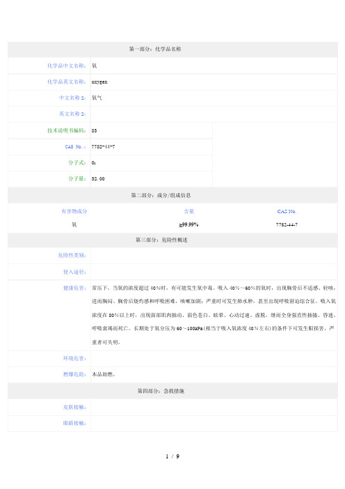This screenshot has width=345, height=489.
Task: Click the label 分子量
Action: tap(77, 179)
